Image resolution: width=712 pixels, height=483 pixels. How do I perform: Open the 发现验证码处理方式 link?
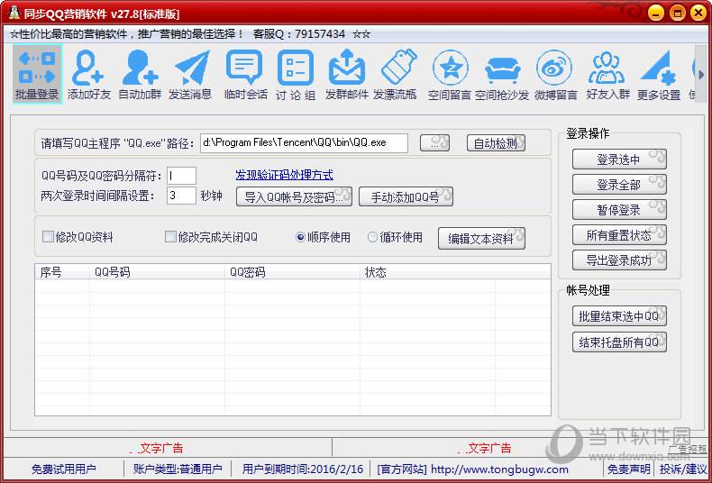[x=284, y=175]
